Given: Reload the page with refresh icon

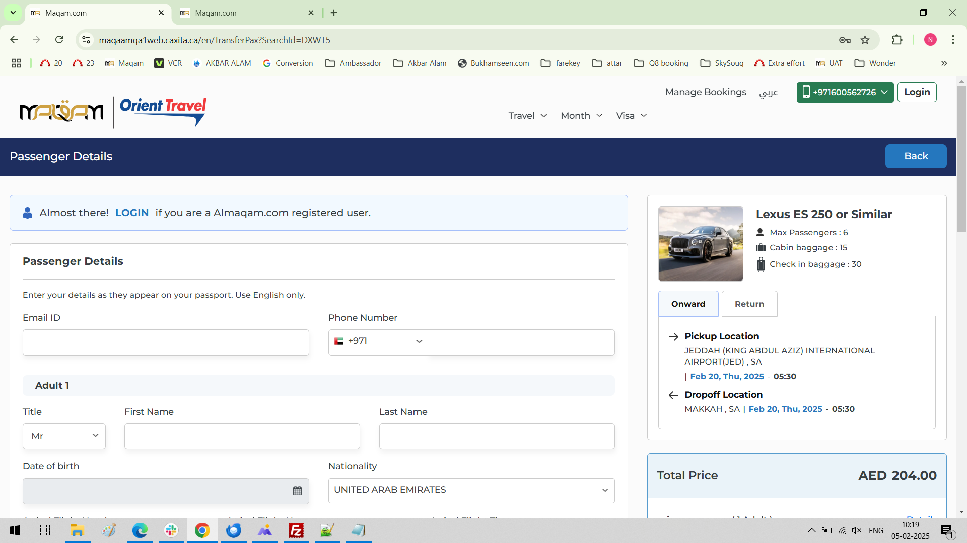Looking at the screenshot, I should coord(59,40).
